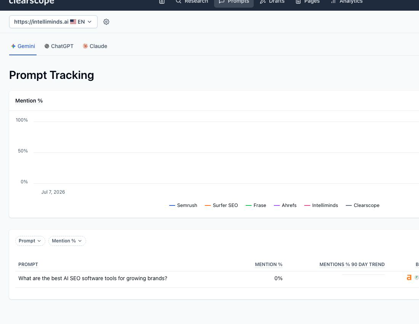The width and height of the screenshot is (419, 324).
Task: Switch to the ChatGPT tab
Action: coord(59,46)
